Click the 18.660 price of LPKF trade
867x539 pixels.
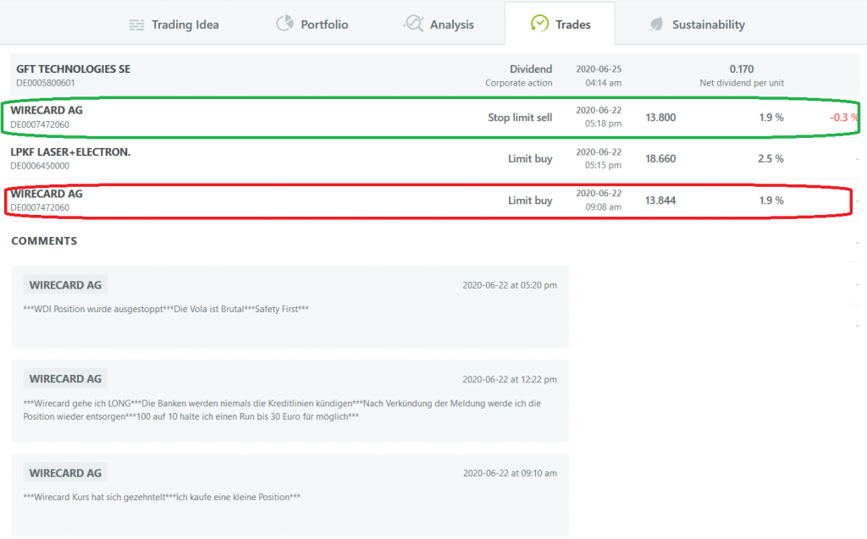(x=660, y=158)
